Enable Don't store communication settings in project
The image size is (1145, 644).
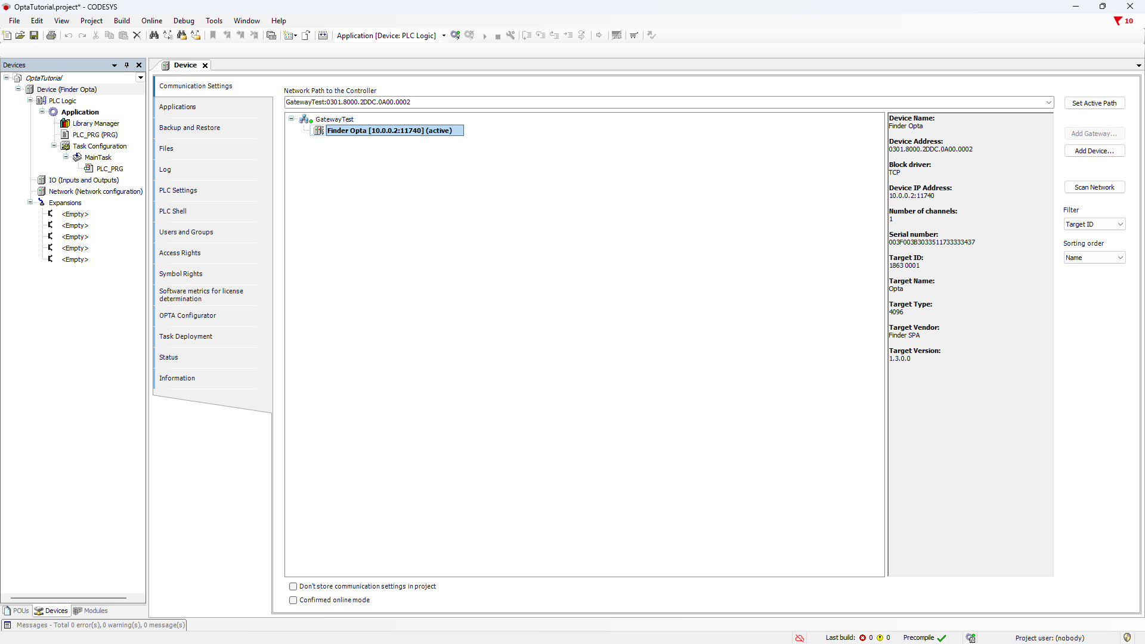(293, 587)
